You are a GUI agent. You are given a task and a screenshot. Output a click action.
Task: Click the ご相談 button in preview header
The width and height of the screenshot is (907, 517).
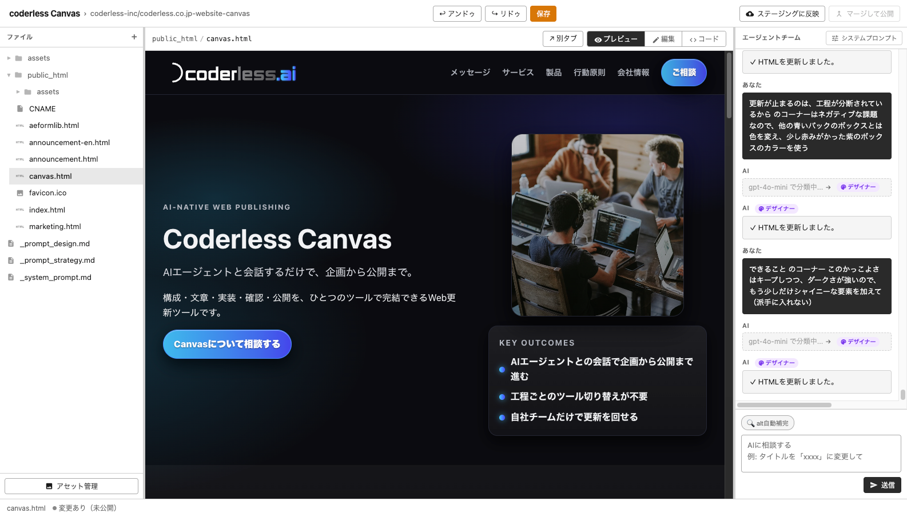pos(684,73)
